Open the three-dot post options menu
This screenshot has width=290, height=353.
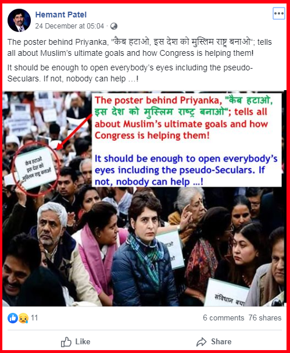click(279, 13)
